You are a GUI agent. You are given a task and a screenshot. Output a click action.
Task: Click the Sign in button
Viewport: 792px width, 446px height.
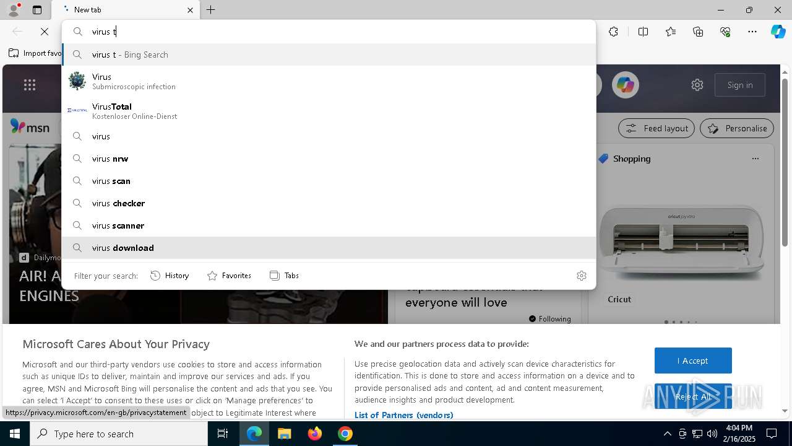click(x=740, y=85)
